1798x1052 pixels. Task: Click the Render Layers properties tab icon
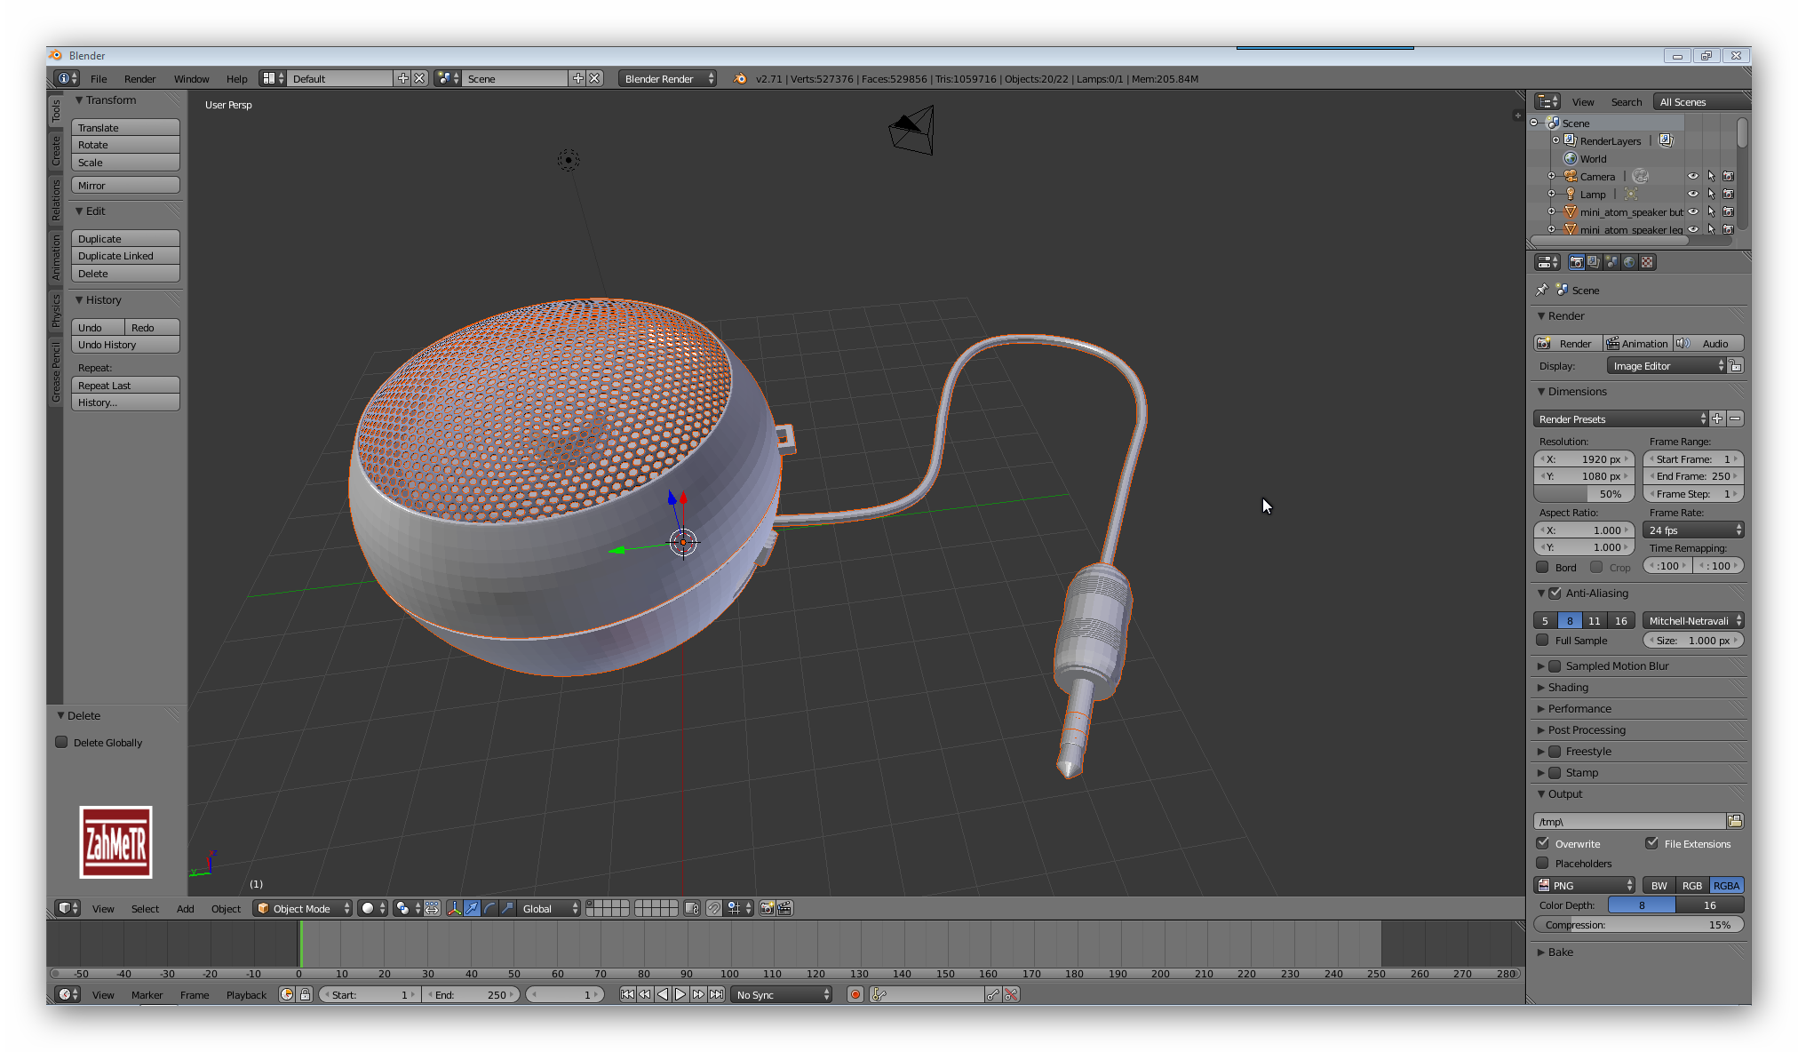[1594, 262]
